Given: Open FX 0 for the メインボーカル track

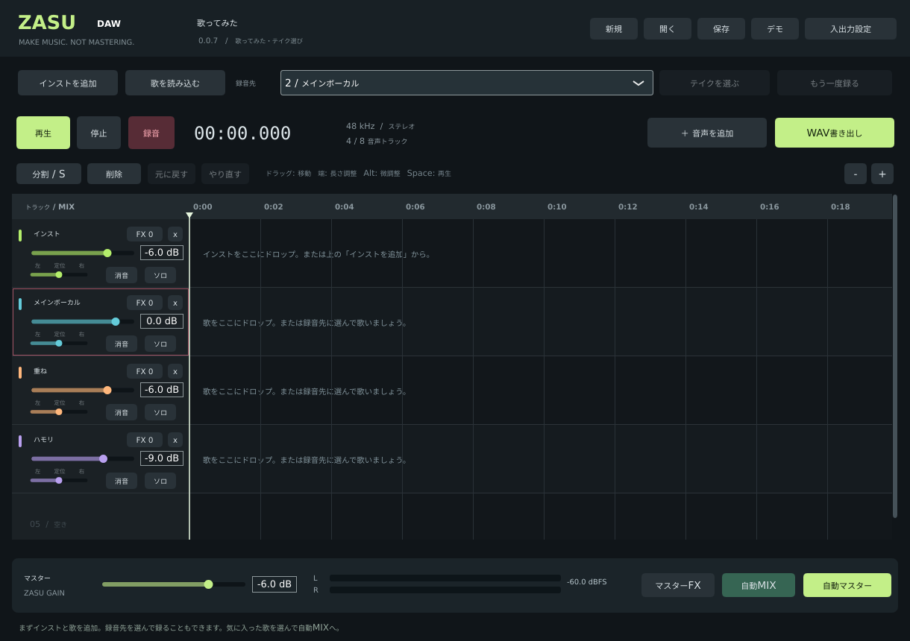Looking at the screenshot, I should pos(145,303).
